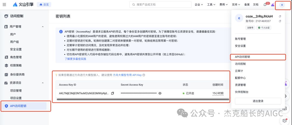Open 身份提供商 in the sidebar
This screenshot has height=125, width=292.
[x=17, y=74]
